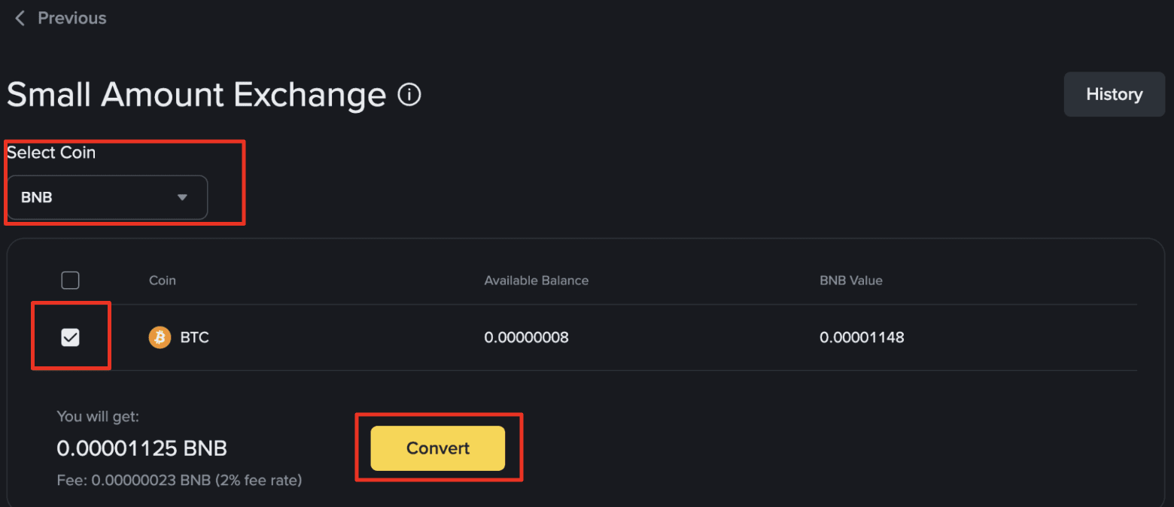The height and width of the screenshot is (507, 1174).
Task: Uncheck the BTC row checkbox
Action: [70, 338]
